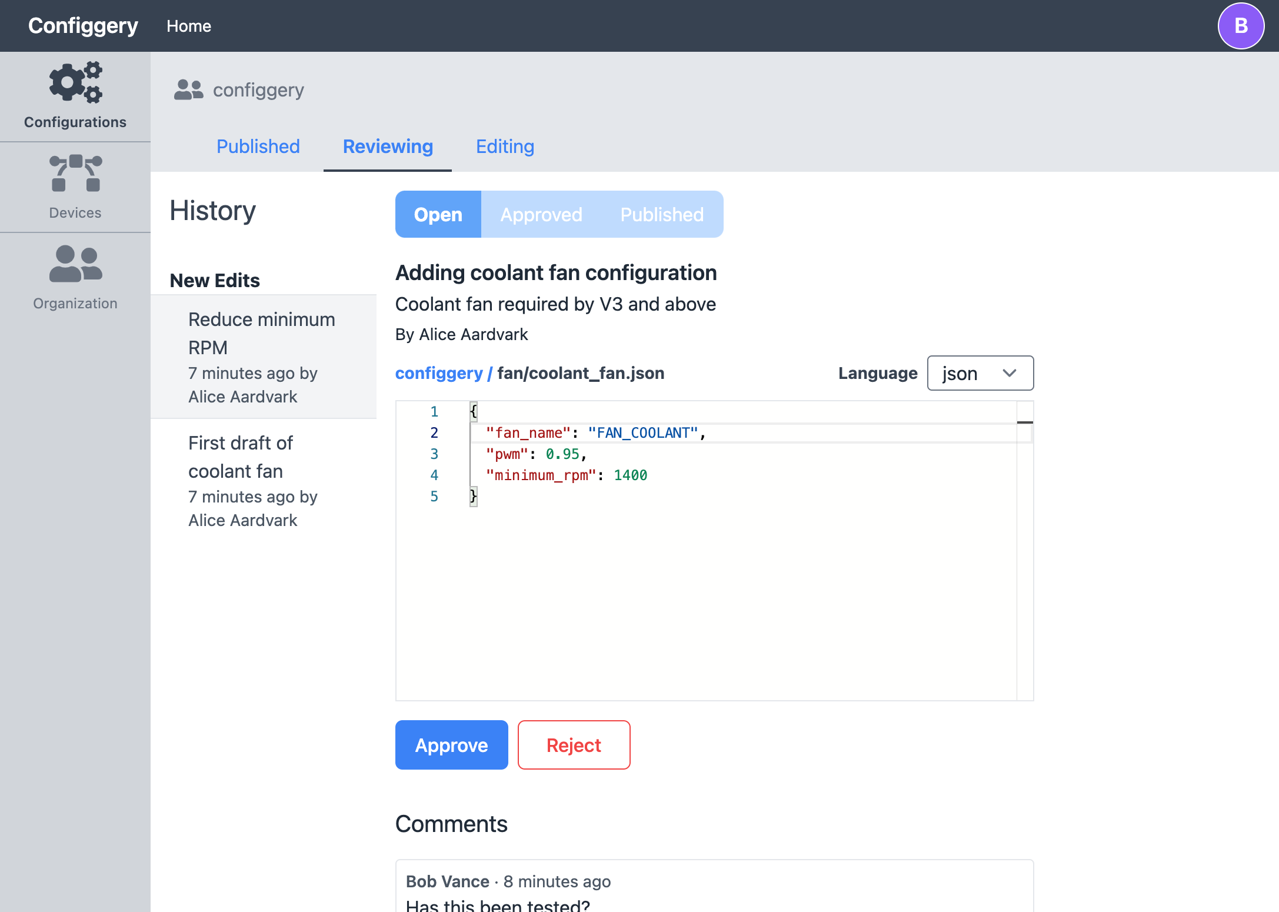Click the red Reject button
The height and width of the screenshot is (912, 1279).
[x=574, y=745]
